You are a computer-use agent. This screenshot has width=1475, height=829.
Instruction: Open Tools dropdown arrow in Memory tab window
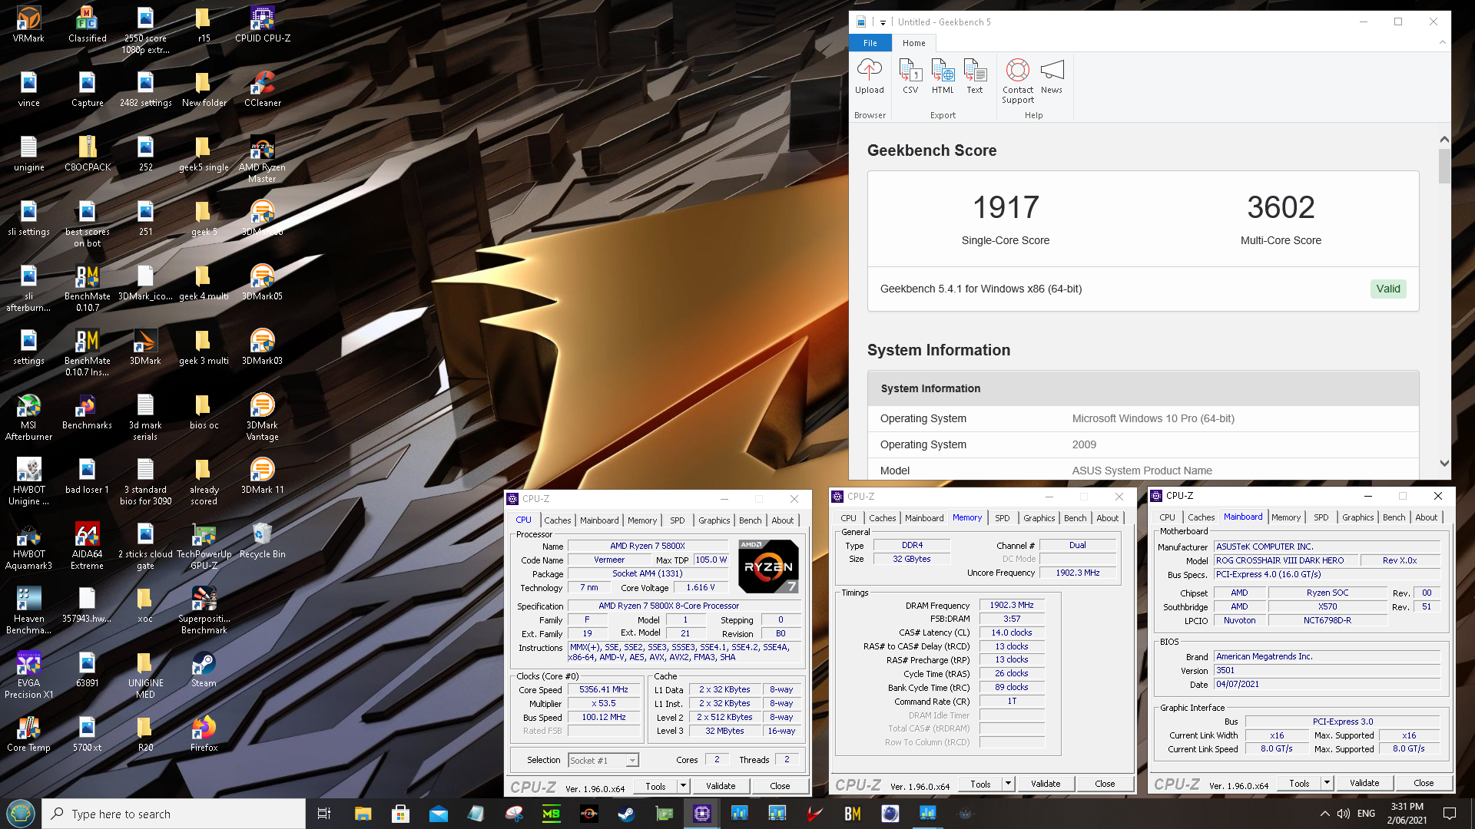[1008, 784]
